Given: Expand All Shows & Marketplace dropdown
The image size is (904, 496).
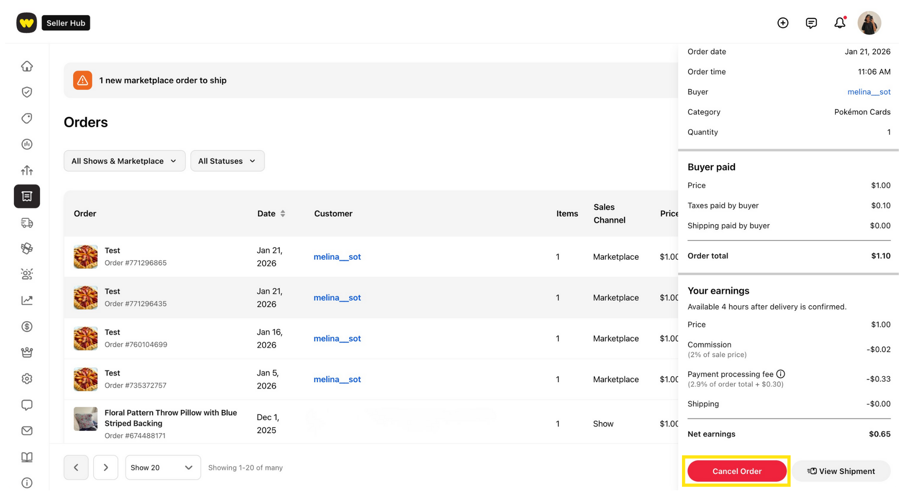Looking at the screenshot, I should tap(124, 161).
